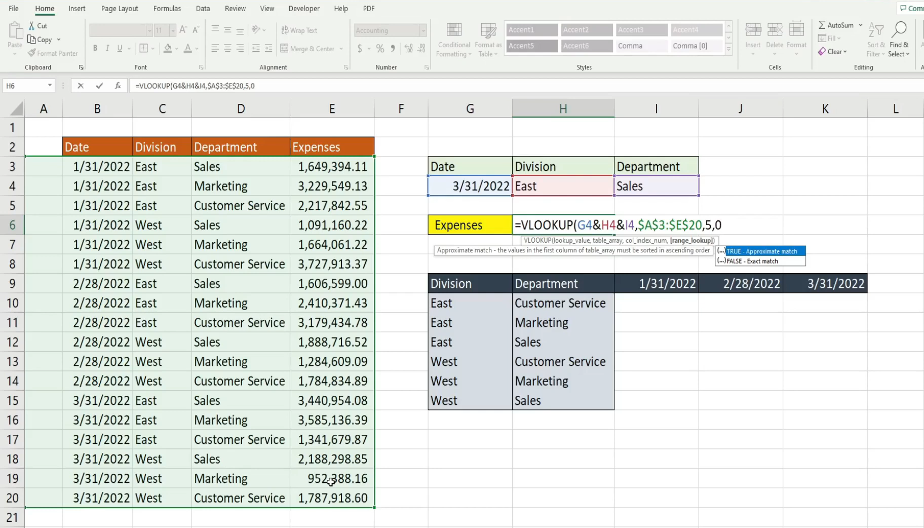The image size is (924, 528).
Task: Switch to the Formulas tab
Action: (x=167, y=9)
